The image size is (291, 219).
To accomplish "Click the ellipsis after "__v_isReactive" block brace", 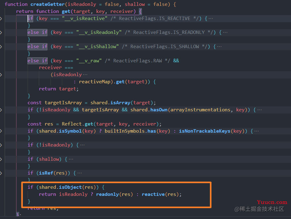I will [x=211, y=19].
